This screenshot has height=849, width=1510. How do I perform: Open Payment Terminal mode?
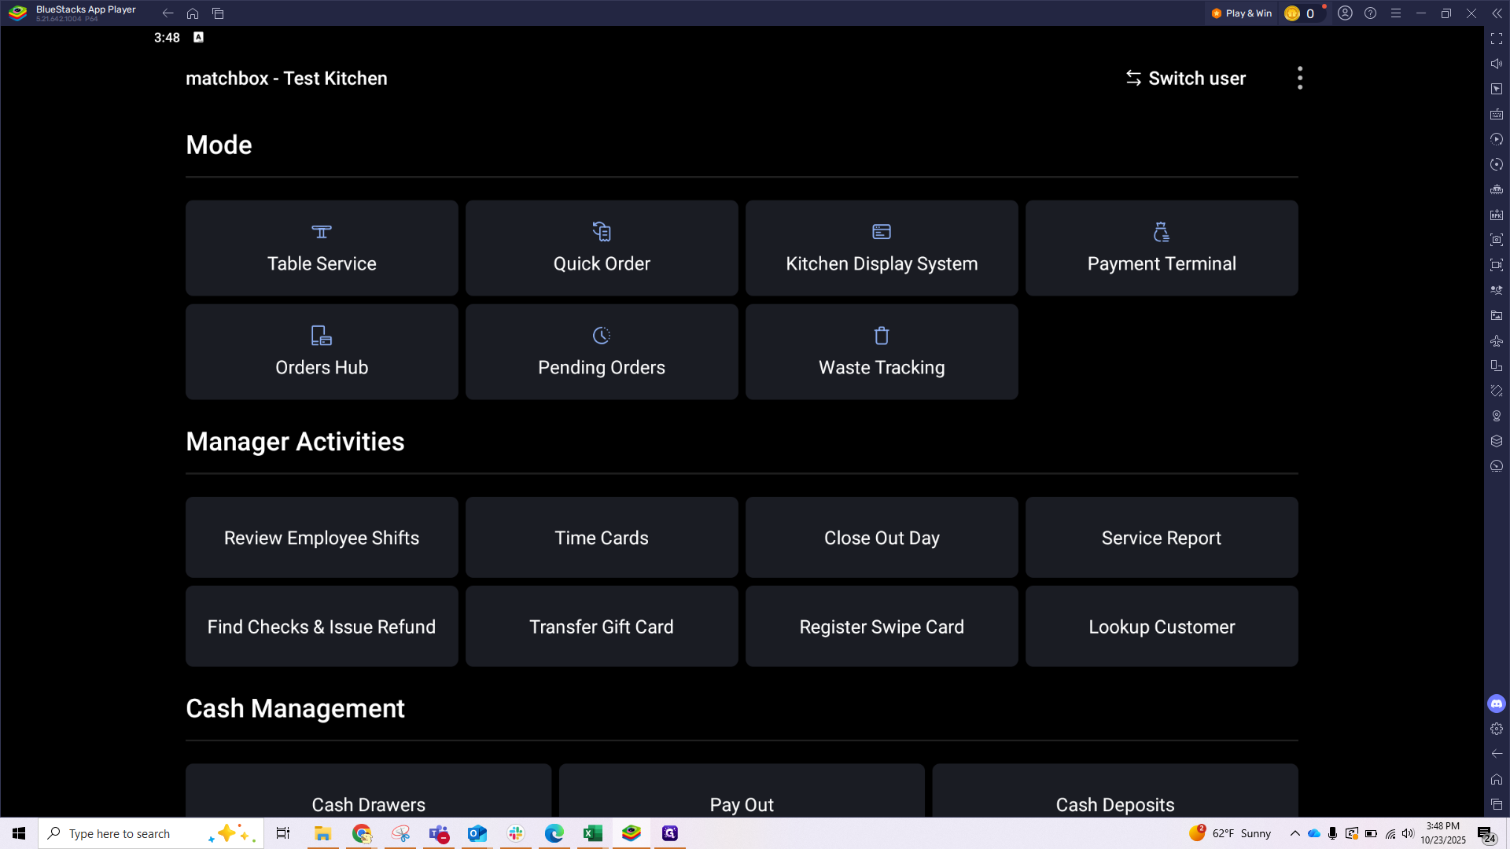(1162, 248)
